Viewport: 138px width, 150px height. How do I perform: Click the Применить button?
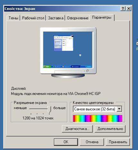[x=118, y=142]
